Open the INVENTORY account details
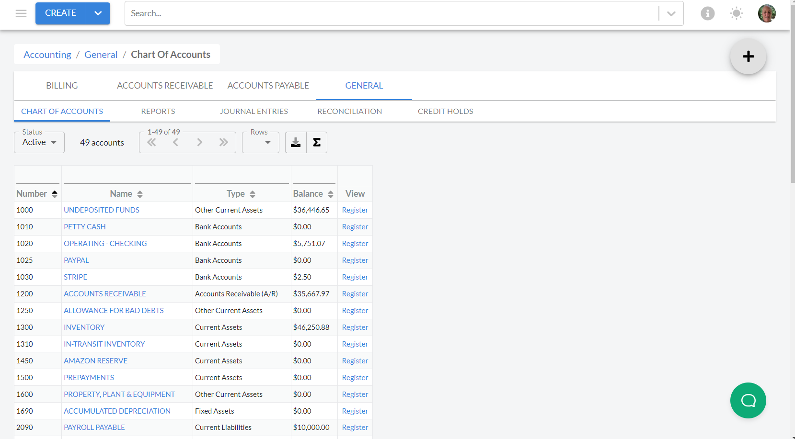795x439 pixels. [x=84, y=327]
